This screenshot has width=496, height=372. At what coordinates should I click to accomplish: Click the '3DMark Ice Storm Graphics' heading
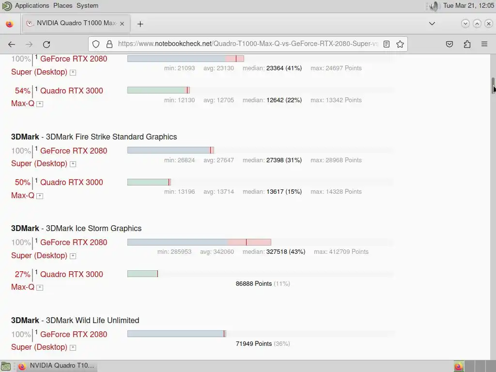coord(76,229)
